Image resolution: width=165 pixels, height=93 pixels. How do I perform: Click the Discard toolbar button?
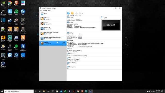[76, 14]
